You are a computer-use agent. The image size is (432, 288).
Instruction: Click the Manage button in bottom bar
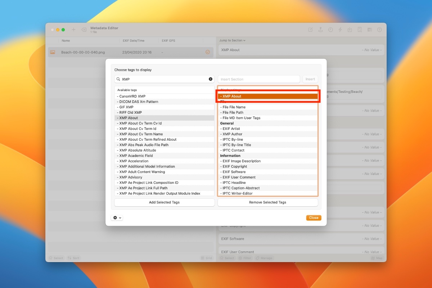coord(264,258)
